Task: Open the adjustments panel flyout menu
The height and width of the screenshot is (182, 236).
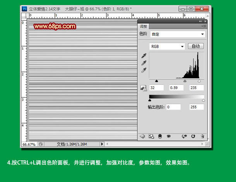Action: point(204,26)
